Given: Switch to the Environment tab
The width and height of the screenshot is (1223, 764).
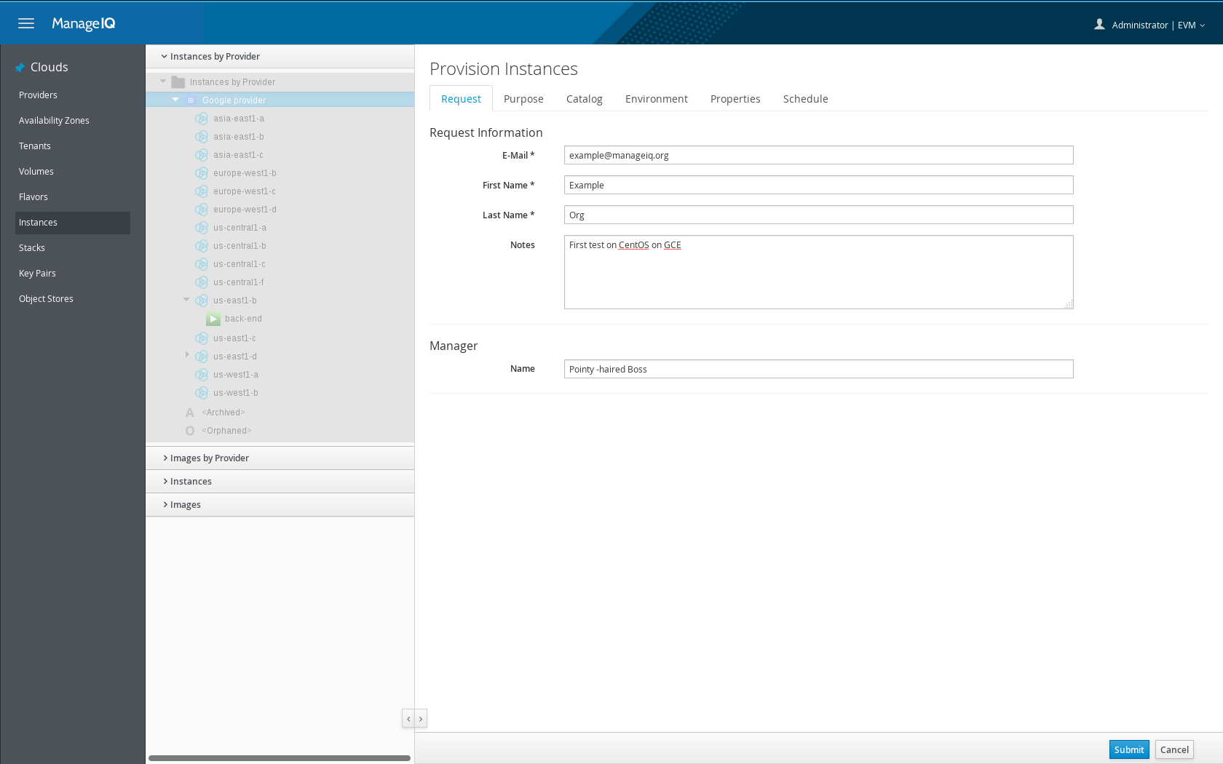Looking at the screenshot, I should coord(657,99).
